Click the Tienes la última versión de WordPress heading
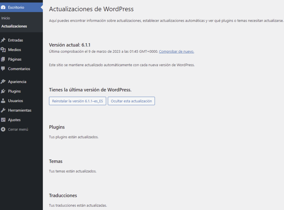 90,90
